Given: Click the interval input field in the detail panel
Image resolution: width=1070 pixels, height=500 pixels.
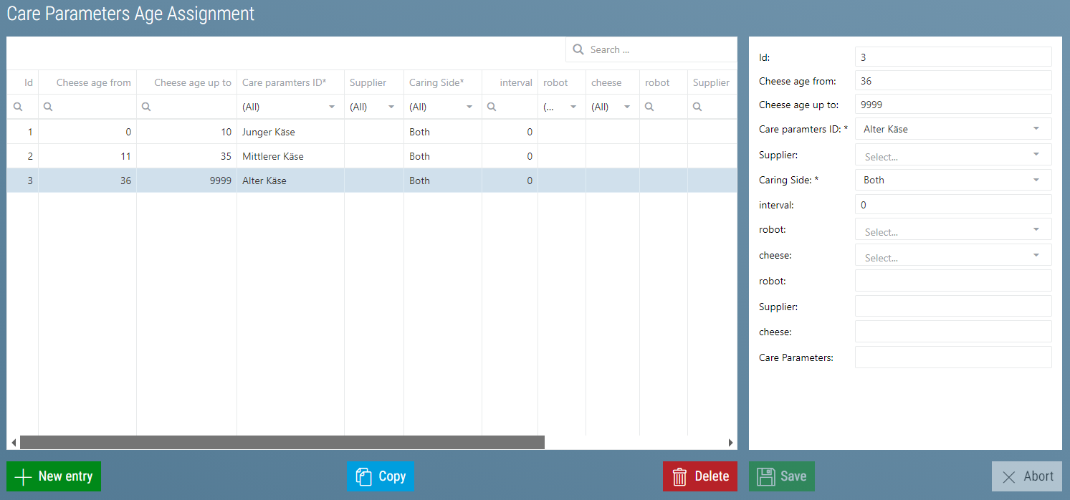Looking at the screenshot, I should tap(953, 205).
